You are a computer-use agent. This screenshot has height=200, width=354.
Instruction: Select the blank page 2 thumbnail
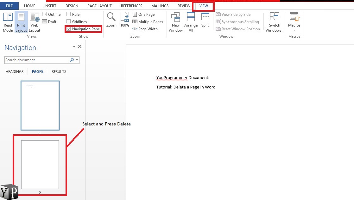pos(40,164)
